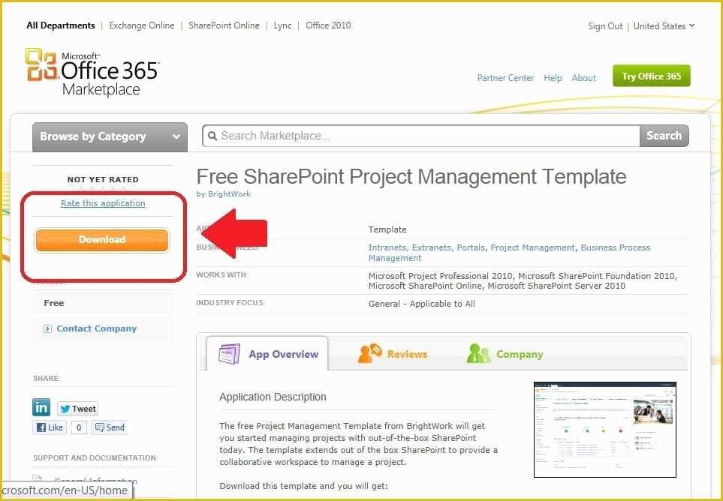Click the orange Download button
The image size is (723, 501).
click(101, 239)
